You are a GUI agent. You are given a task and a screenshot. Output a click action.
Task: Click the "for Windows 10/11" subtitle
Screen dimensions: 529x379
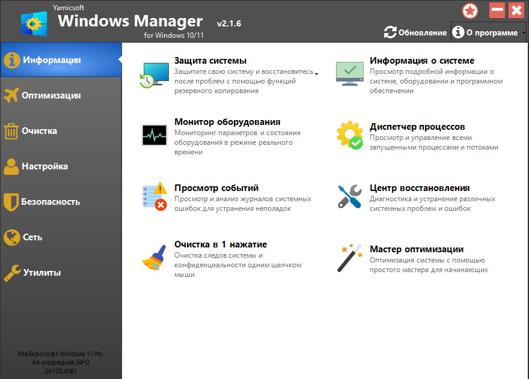[x=174, y=35]
